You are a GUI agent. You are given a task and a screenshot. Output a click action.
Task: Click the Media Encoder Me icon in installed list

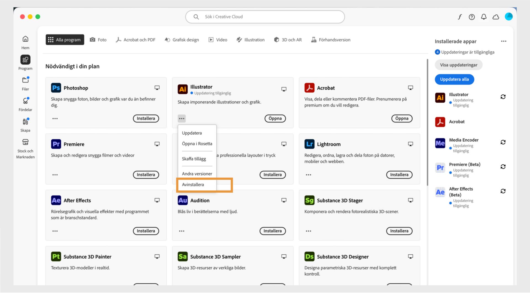[440, 143]
